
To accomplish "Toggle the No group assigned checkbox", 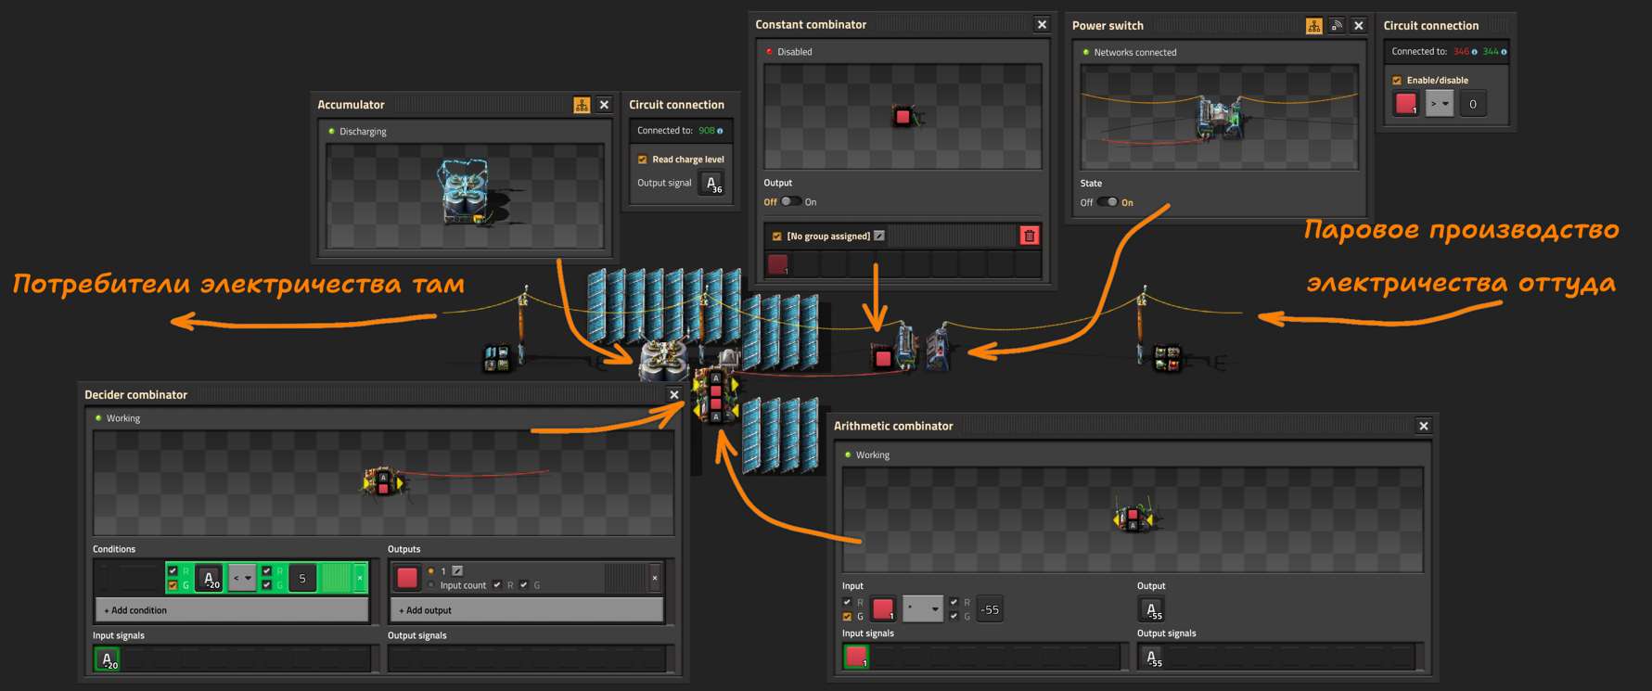I will pyautogui.click(x=776, y=237).
